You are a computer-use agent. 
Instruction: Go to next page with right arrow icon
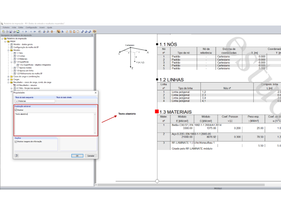pos(26,31)
